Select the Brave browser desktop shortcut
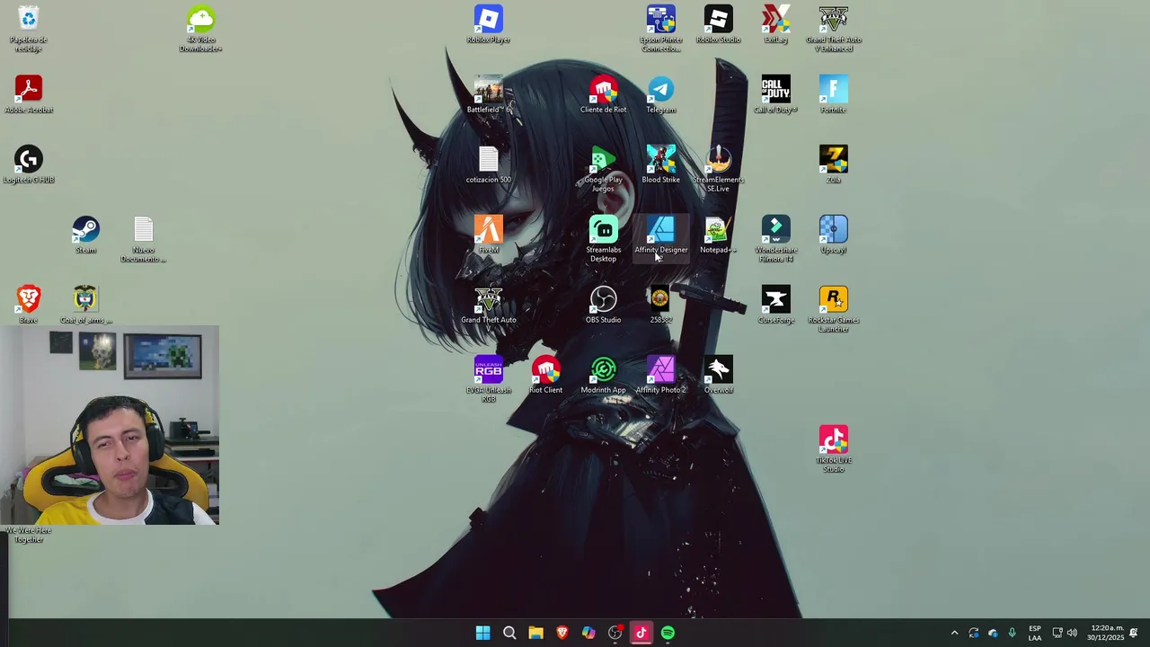 pos(29,305)
